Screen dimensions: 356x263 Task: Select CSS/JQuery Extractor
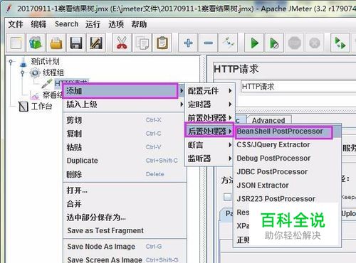287,145
